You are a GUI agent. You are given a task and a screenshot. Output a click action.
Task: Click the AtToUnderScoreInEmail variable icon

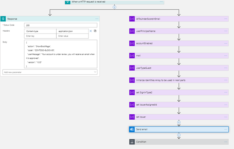pos(132,19)
